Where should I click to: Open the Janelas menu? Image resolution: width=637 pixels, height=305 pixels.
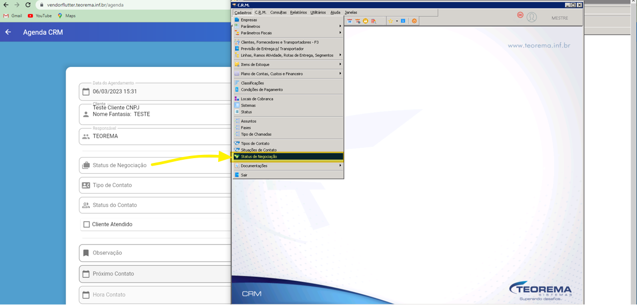click(351, 12)
